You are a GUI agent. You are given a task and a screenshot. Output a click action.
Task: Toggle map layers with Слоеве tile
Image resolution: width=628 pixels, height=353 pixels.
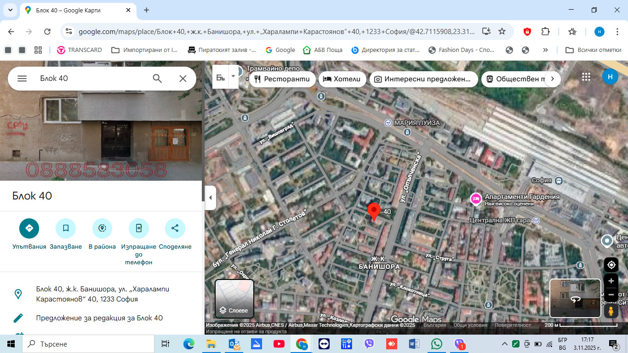(x=234, y=299)
